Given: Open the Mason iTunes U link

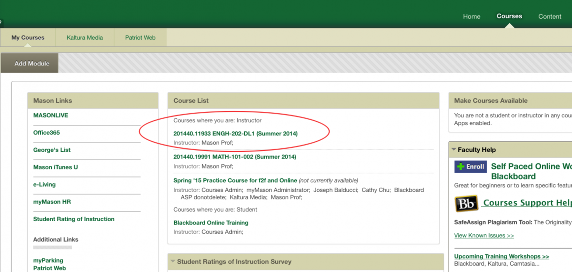Looking at the screenshot, I should (55, 167).
